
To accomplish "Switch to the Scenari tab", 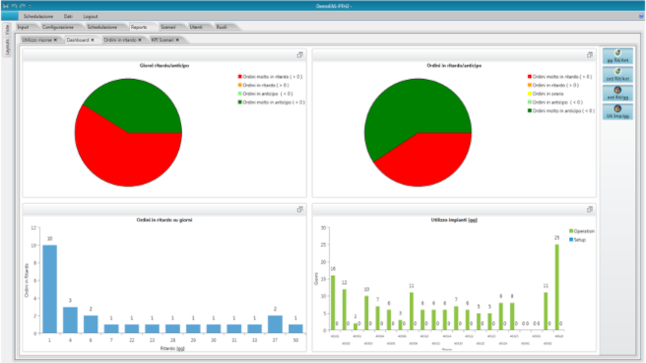I will [x=168, y=27].
